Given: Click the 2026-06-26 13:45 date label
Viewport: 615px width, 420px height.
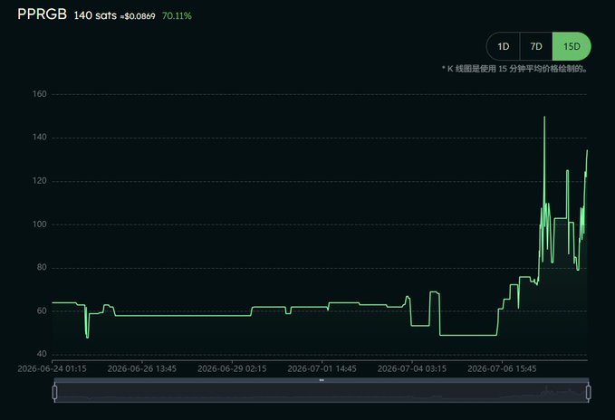Looking at the screenshot, I should [142, 369].
